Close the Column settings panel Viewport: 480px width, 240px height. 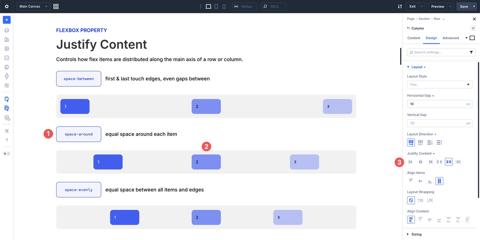[474, 19]
